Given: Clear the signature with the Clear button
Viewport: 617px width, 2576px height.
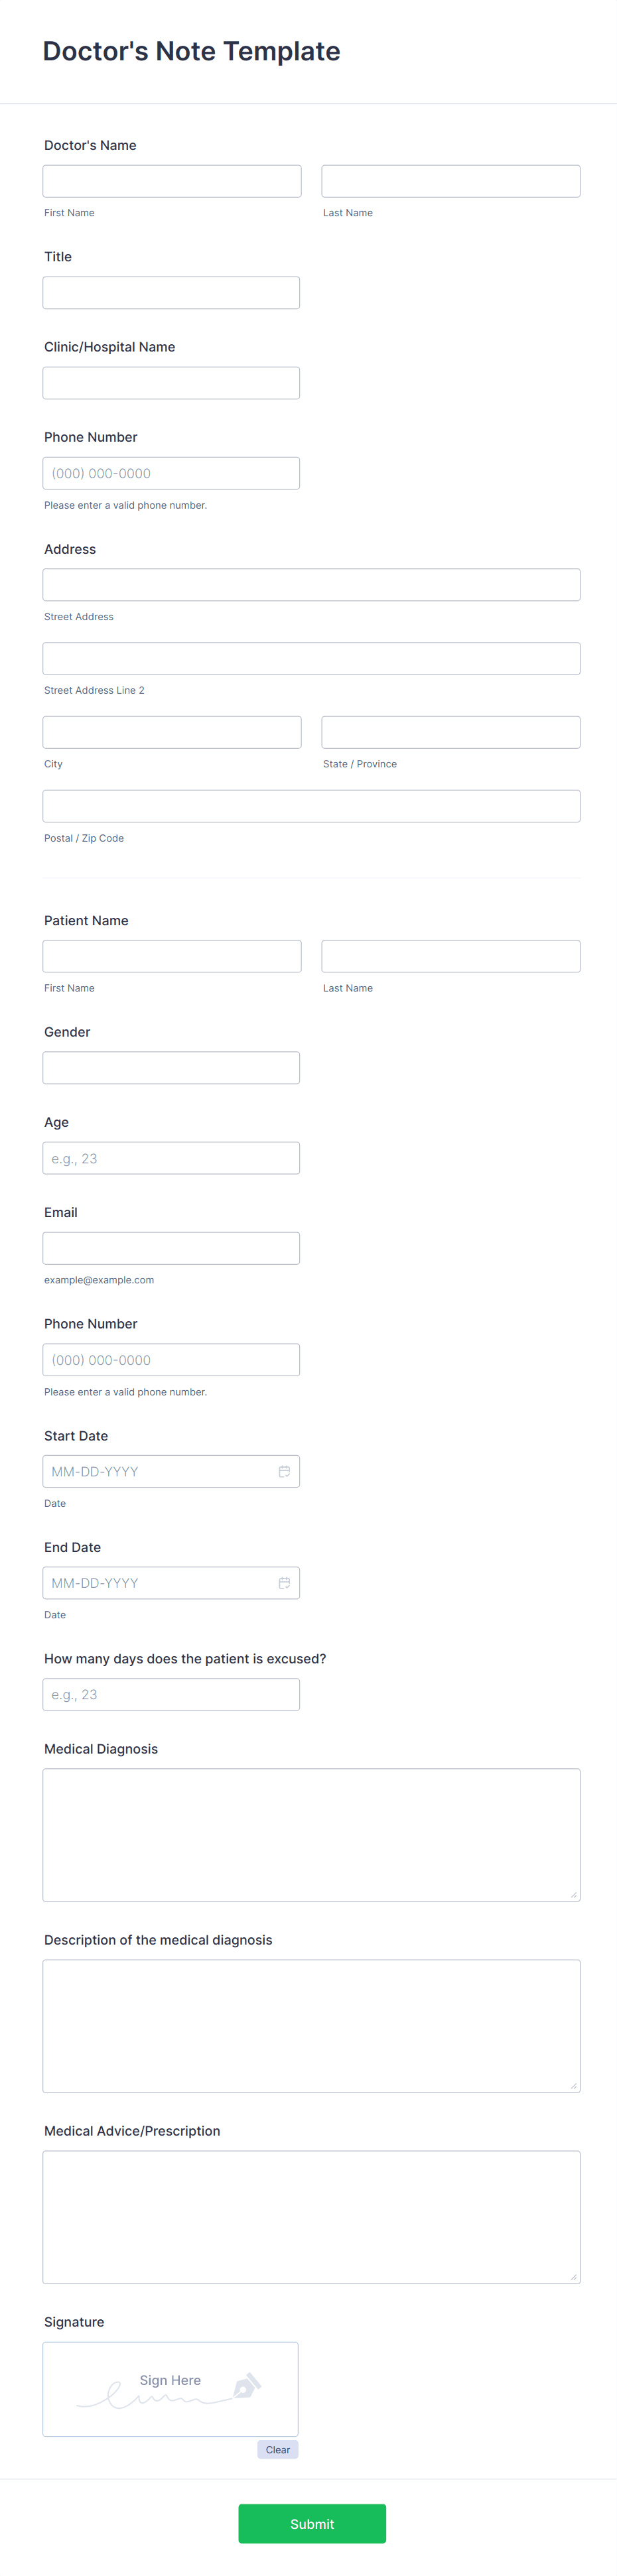Looking at the screenshot, I should 277,2449.
